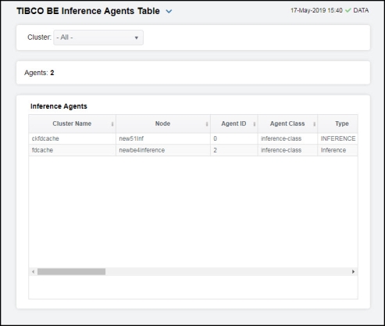This screenshot has width=385, height=326.
Task: Sort by the Agent Class column header
Action: tap(287, 124)
